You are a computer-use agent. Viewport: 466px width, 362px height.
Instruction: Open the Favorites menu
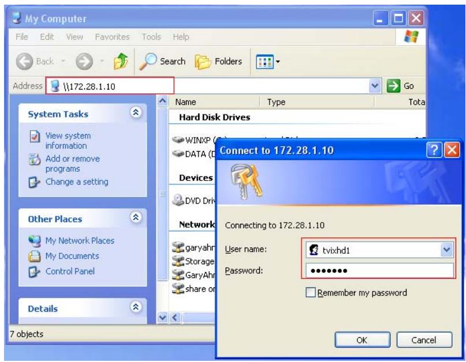[x=113, y=37]
